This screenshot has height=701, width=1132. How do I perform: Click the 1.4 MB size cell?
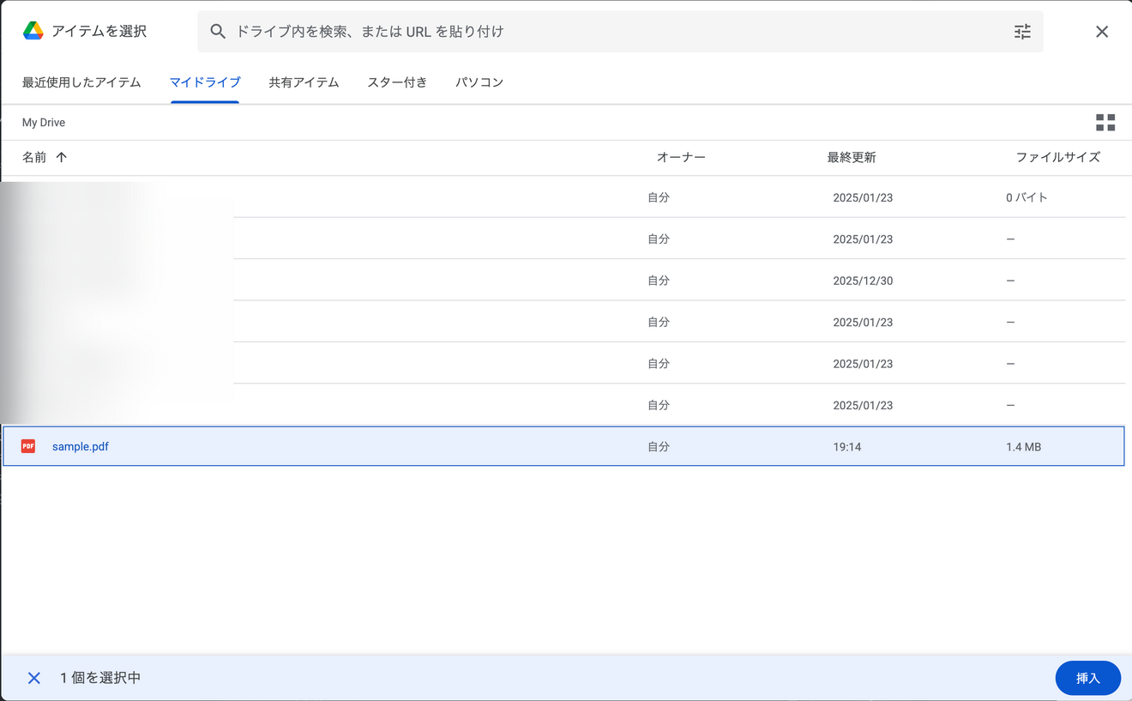click(1023, 447)
